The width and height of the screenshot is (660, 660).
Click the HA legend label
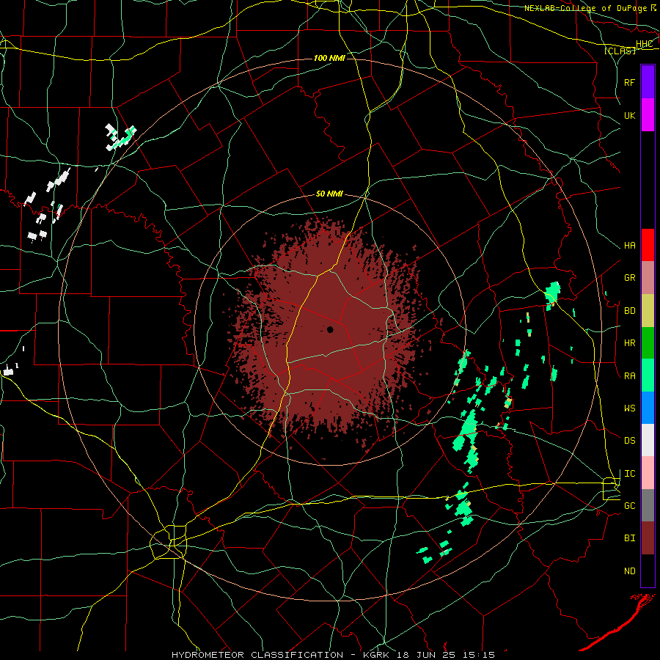click(x=630, y=246)
